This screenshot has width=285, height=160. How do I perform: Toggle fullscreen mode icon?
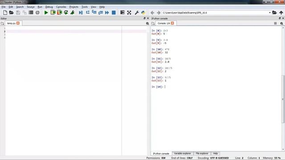click(x=129, y=12)
